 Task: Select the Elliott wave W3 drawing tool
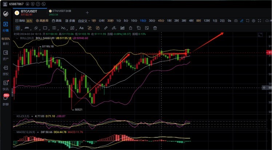click(x=63, y=28)
